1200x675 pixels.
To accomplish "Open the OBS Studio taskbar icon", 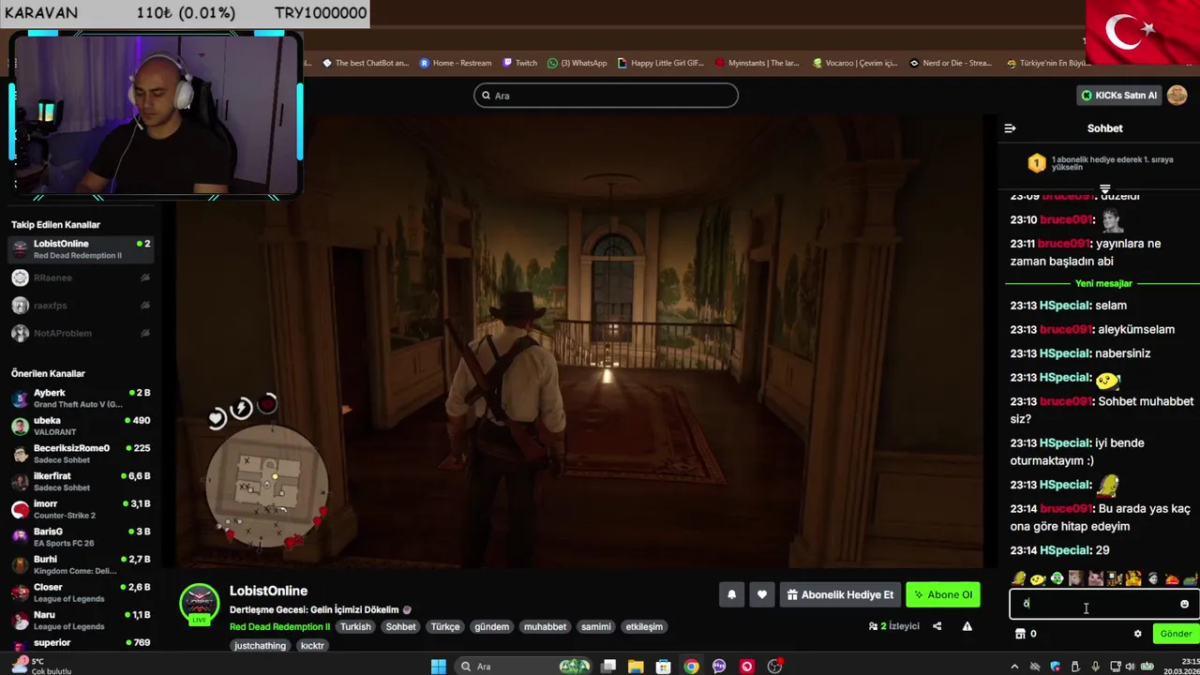I will [774, 667].
